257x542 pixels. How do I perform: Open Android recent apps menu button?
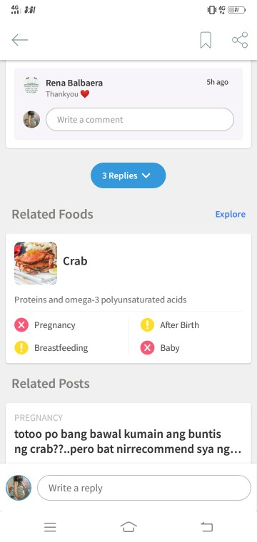50,527
